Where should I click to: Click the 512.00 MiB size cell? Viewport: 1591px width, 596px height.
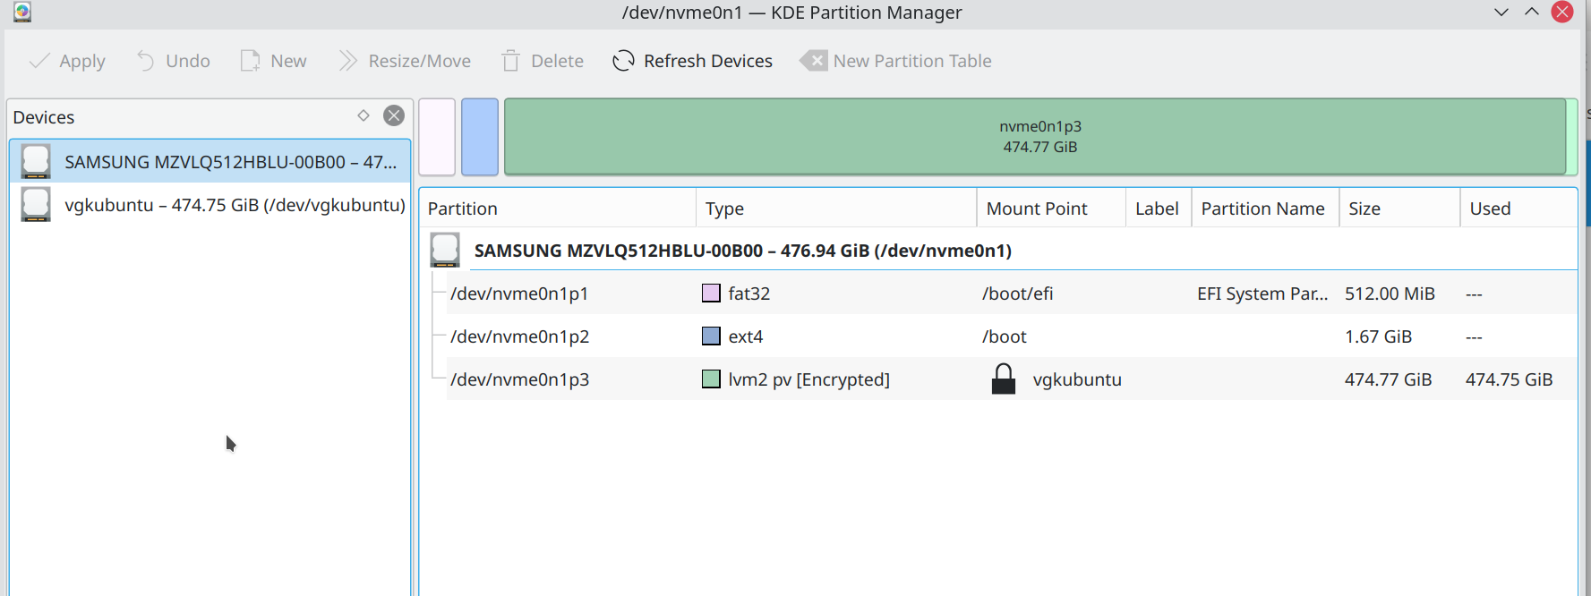[1390, 294]
